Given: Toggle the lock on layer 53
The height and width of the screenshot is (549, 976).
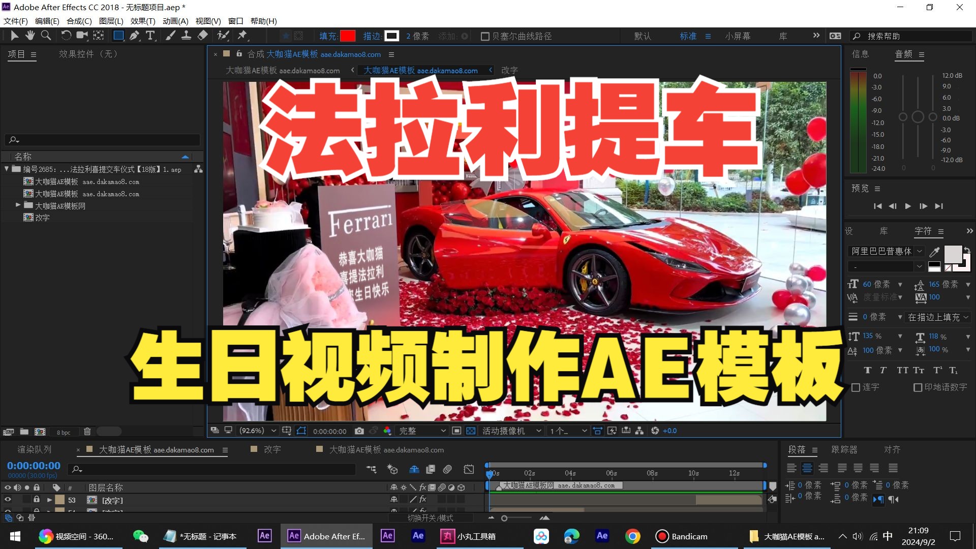Looking at the screenshot, I should (37, 500).
